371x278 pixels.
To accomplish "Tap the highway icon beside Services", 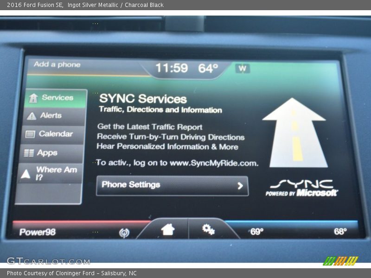I will [x=33, y=98].
